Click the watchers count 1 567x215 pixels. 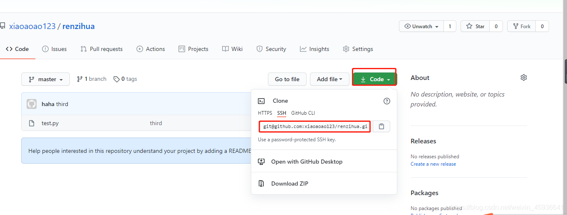[x=450, y=26]
